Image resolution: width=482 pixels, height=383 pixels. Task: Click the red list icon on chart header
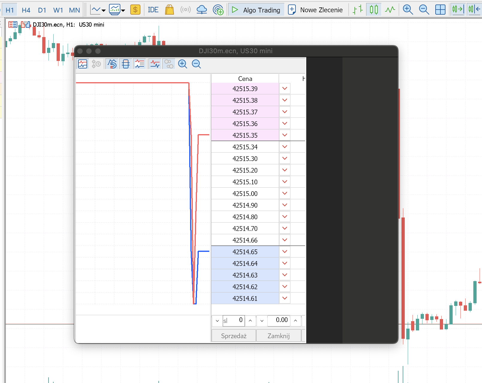coord(13,24)
